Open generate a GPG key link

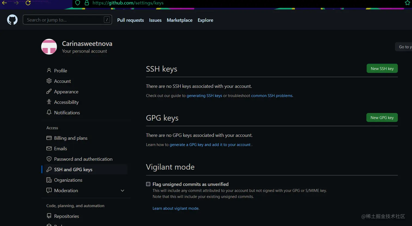click(x=210, y=145)
